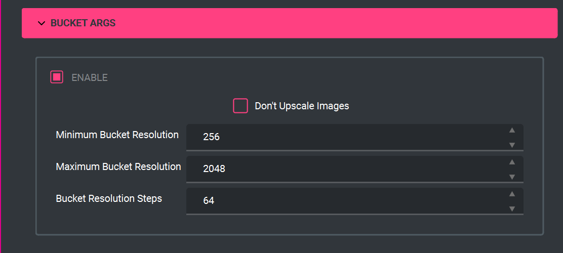Viewport: 563px width, 253px height.
Task: Decrease Minimum Bucket Resolution with down arrow
Action: click(512, 145)
